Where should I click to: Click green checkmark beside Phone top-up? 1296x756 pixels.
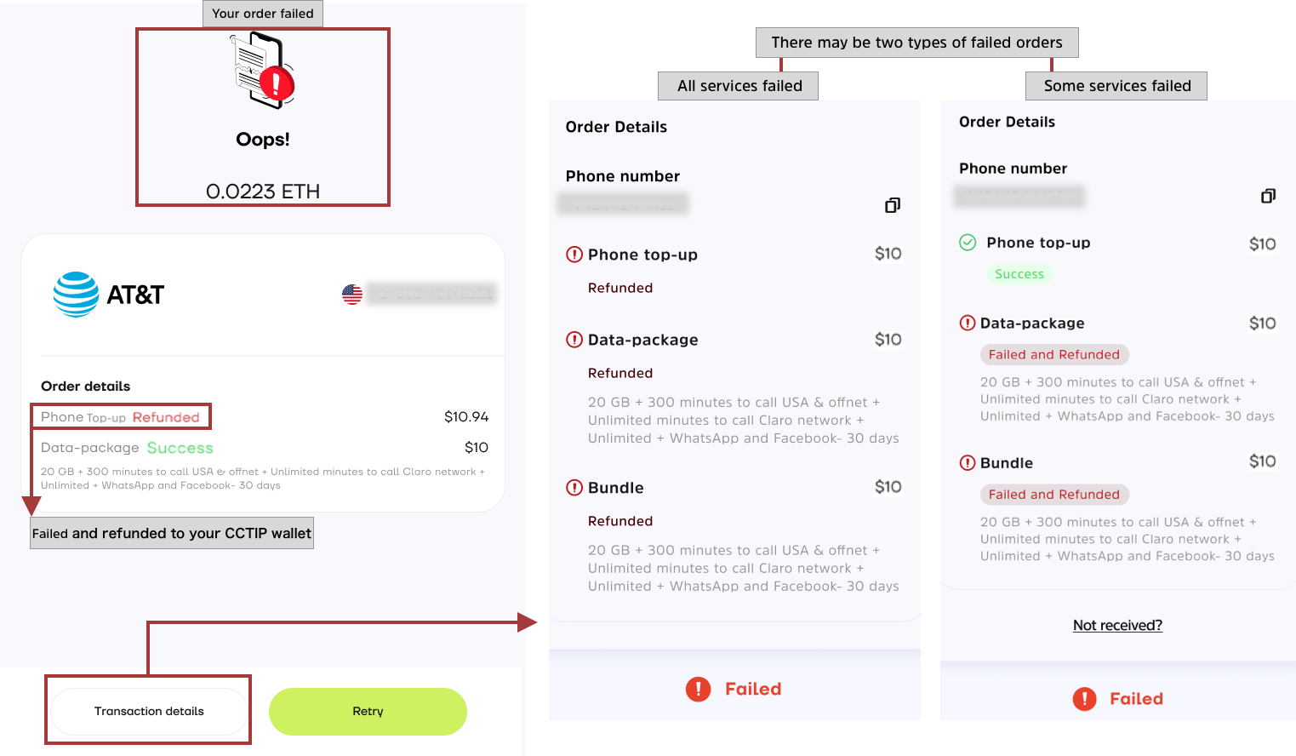(x=968, y=243)
